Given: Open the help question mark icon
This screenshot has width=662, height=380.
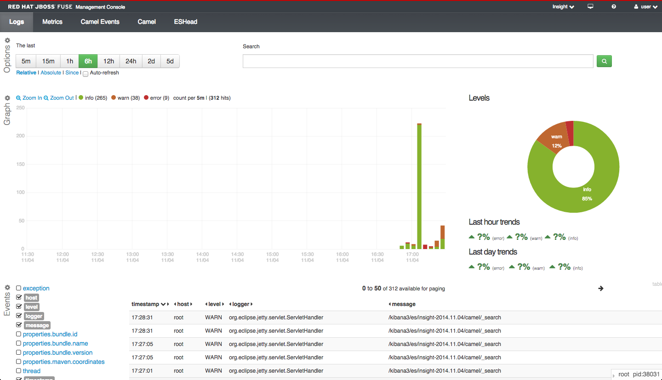Looking at the screenshot, I should [x=614, y=6].
